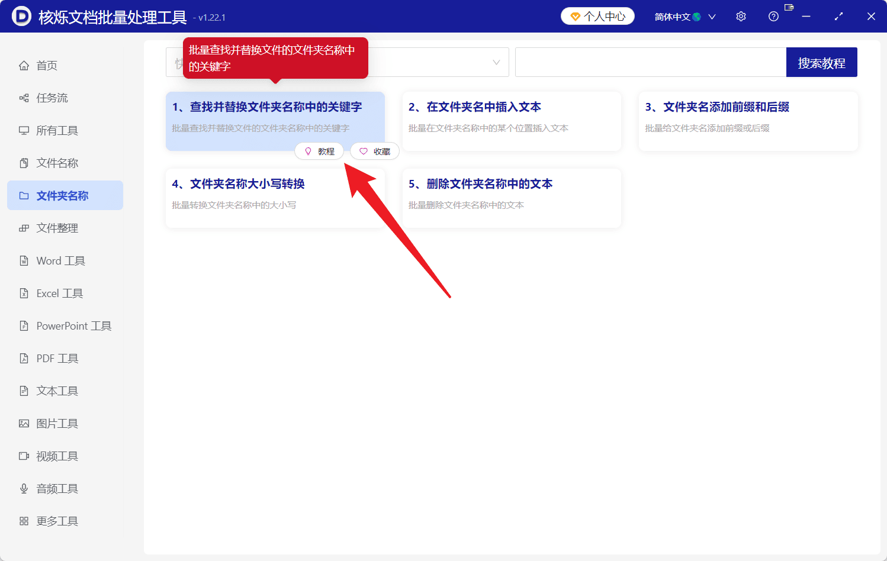Image resolution: width=887 pixels, height=561 pixels.
Task: Click the icon beside 文件整理
Action: click(x=24, y=228)
